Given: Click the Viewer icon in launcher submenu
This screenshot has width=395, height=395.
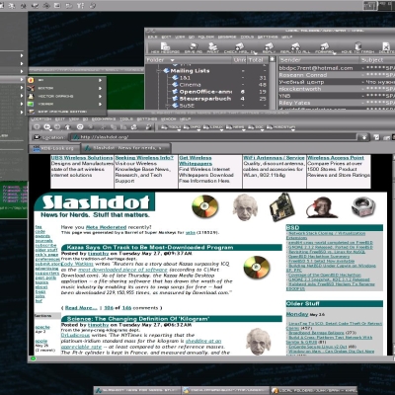Looking at the screenshot, I should point(31,104).
